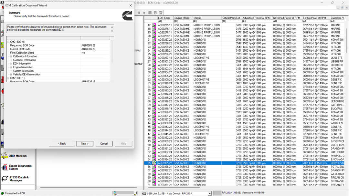Collapse the CM2150E [0] tree node
Viewport: 349px width, 196px height.
coord(8,42)
